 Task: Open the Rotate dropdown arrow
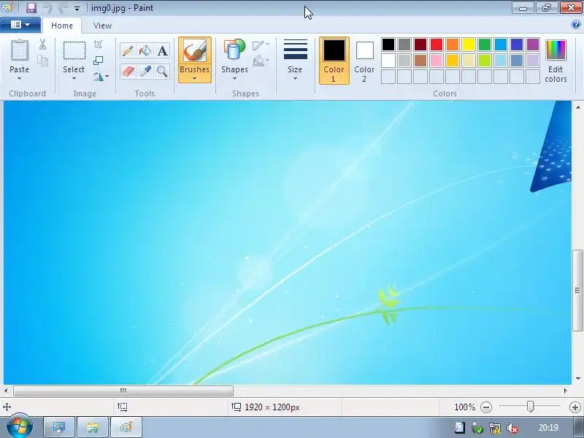click(x=107, y=77)
